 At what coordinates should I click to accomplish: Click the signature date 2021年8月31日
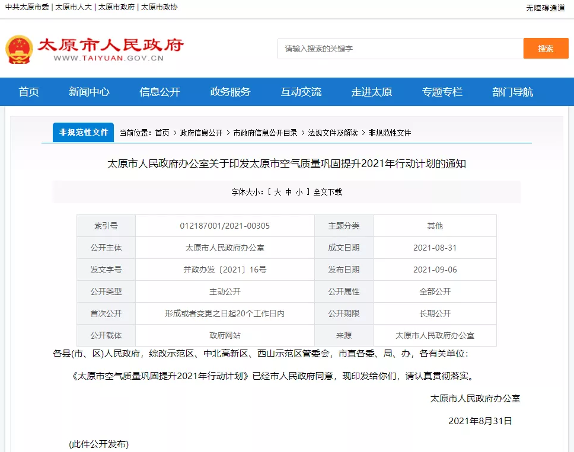(480, 421)
